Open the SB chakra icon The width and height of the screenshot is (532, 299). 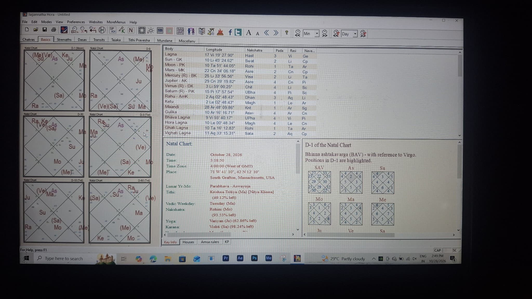click(160, 31)
